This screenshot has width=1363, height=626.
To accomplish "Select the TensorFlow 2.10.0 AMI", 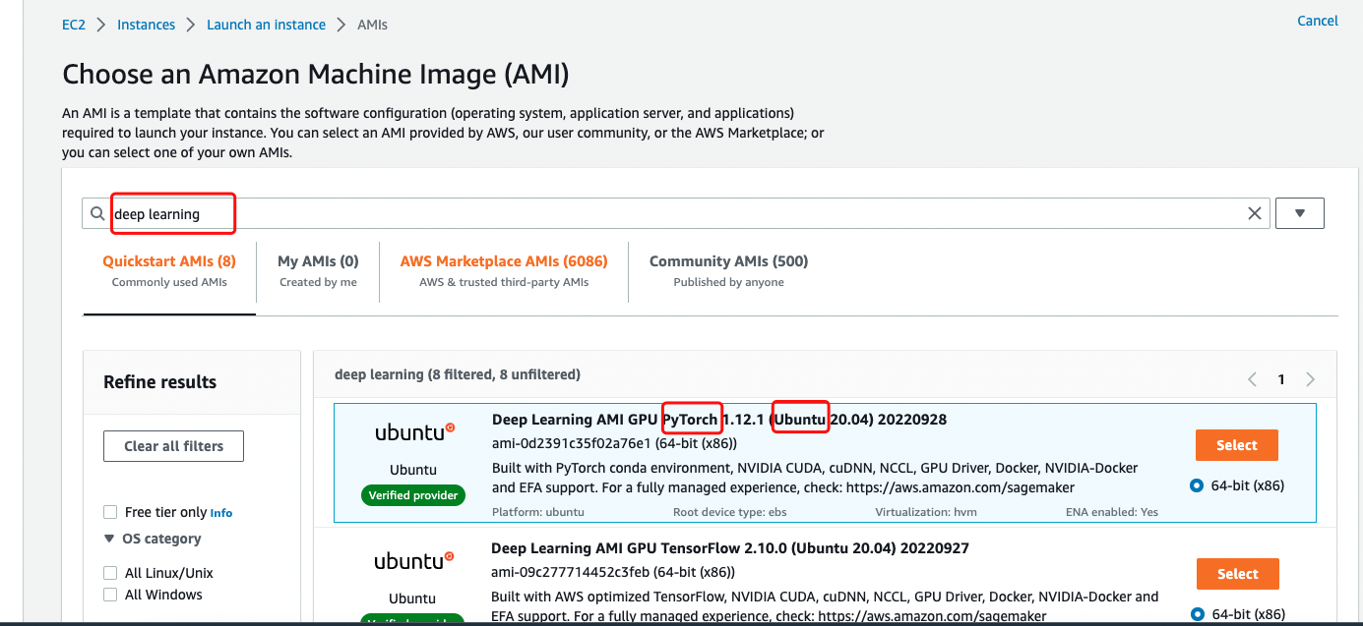I will 1237,574.
